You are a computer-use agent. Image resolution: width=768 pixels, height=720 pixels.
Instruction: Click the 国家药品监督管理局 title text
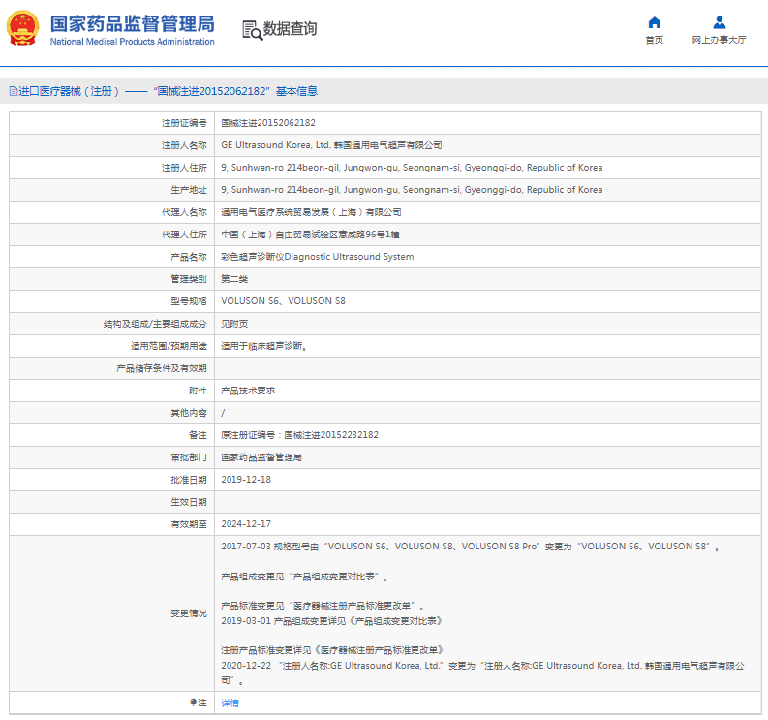132,23
